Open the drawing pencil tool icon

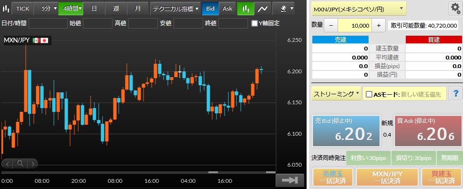pos(283,9)
